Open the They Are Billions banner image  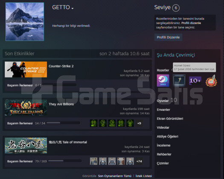(26, 107)
